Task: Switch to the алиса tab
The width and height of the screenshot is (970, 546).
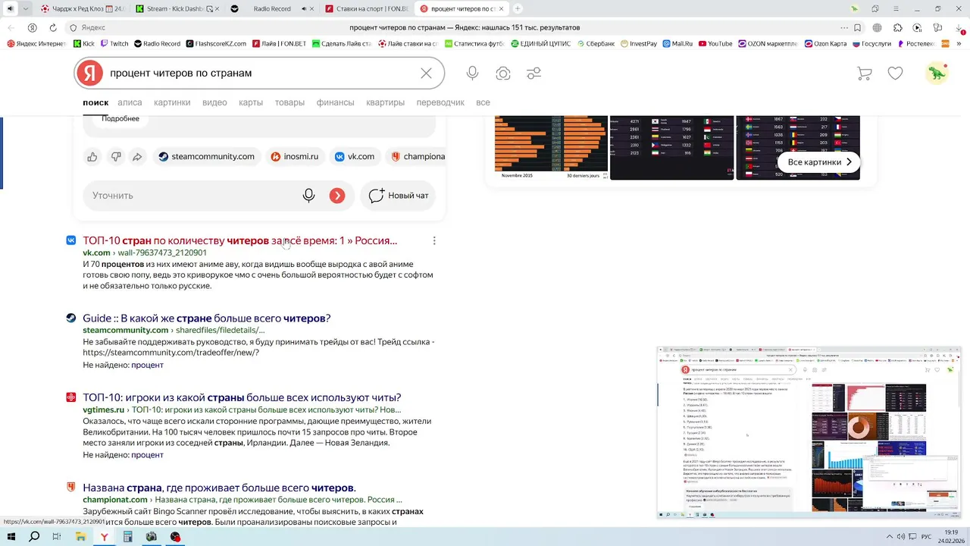Action: coord(130,102)
